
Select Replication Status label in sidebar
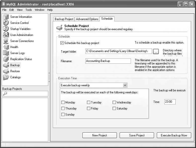[x=21, y=59]
